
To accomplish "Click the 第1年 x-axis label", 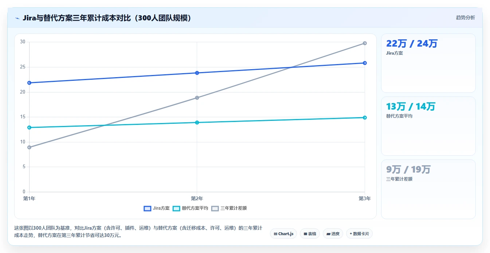I will (29, 198).
